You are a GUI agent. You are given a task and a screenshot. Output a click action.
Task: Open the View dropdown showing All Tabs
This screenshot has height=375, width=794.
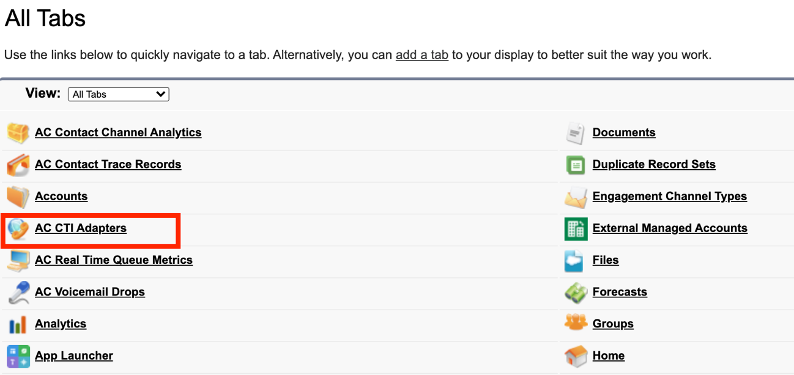119,94
